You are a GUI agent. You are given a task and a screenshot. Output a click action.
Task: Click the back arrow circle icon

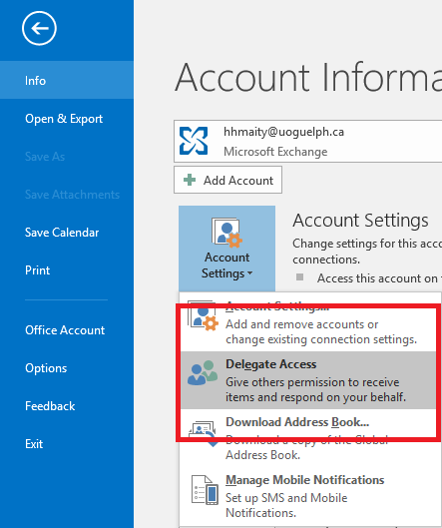[x=39, y=28]
